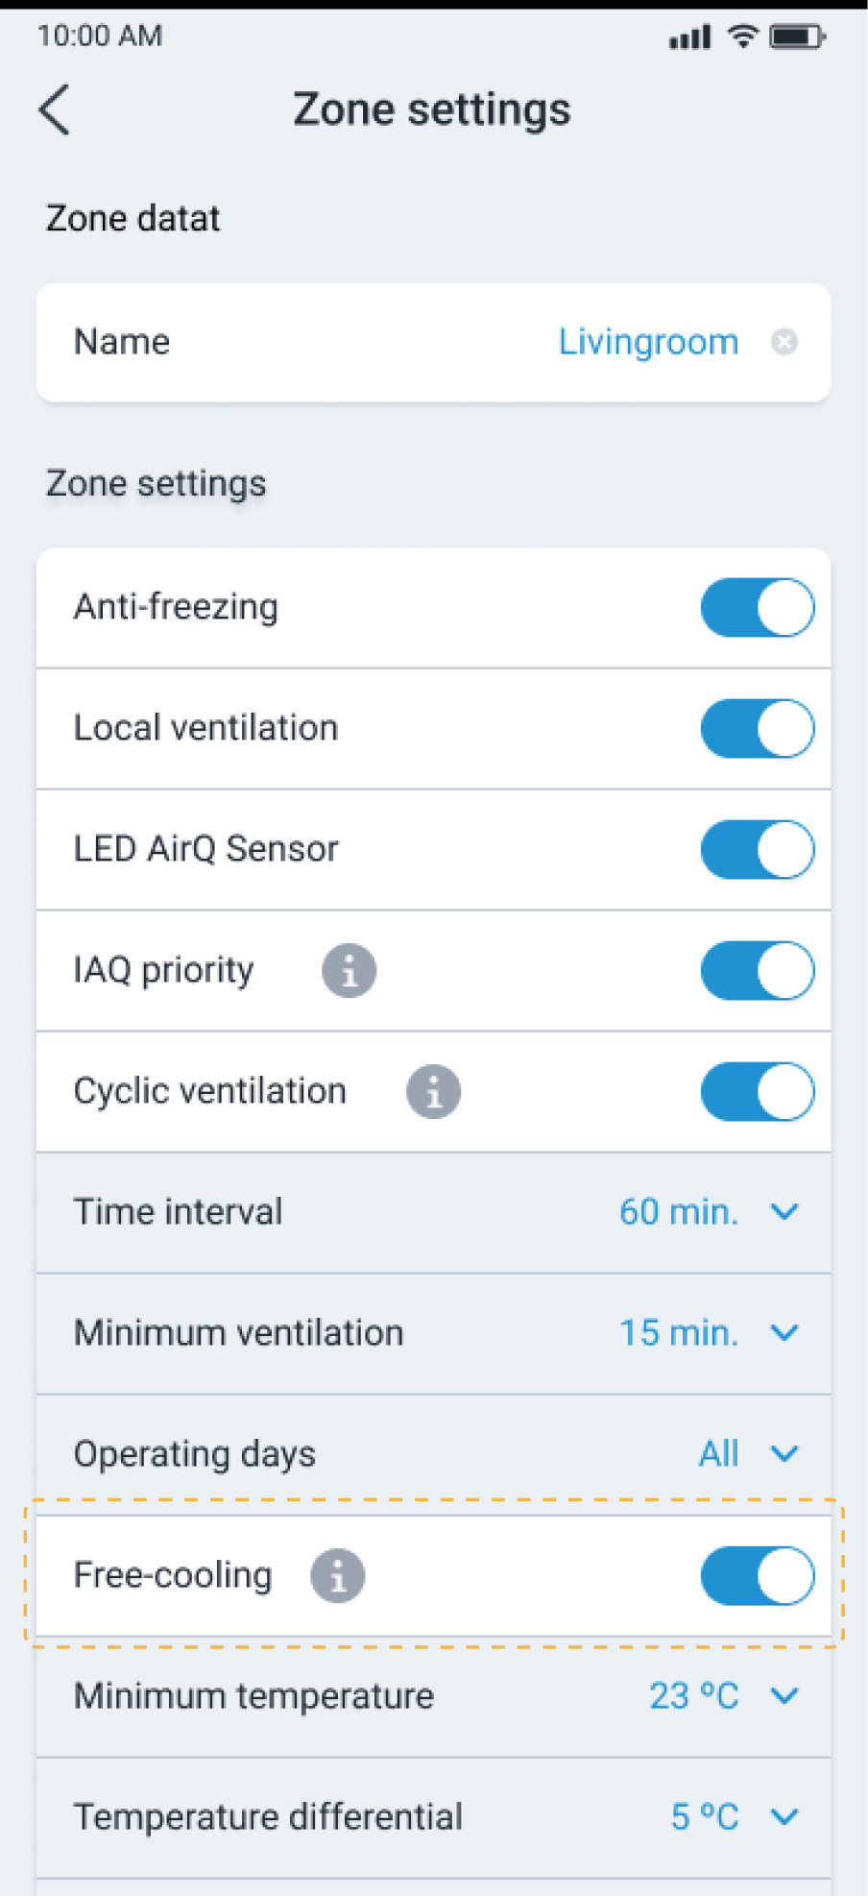Screen dimensions: 868x1896
Task: Toggle the LED AirQ Sensor switch
Action: 758,849
